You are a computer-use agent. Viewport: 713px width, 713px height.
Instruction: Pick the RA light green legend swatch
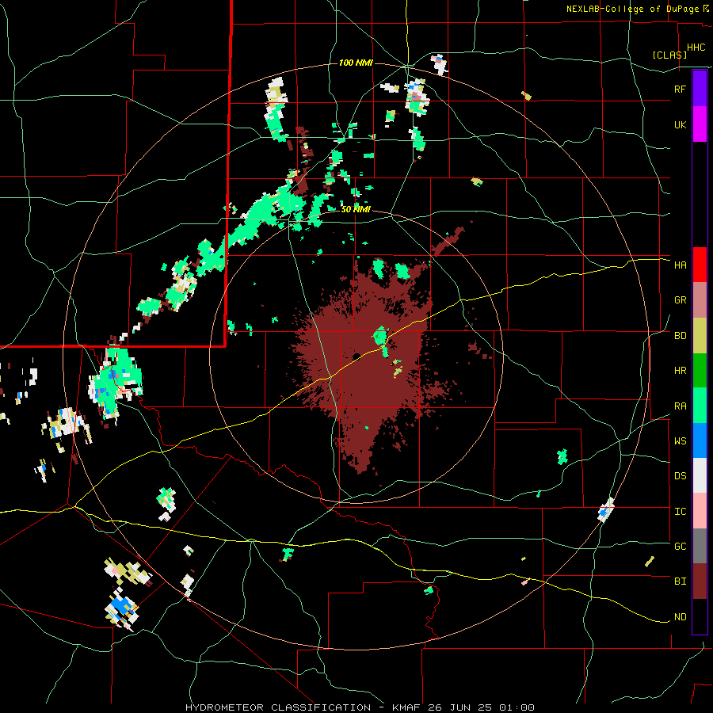[x=700, y=406]
